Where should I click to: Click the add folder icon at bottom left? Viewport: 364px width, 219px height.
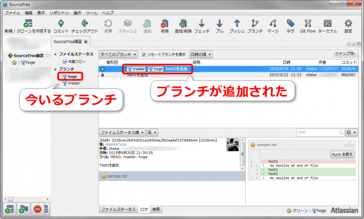[24, 209]
